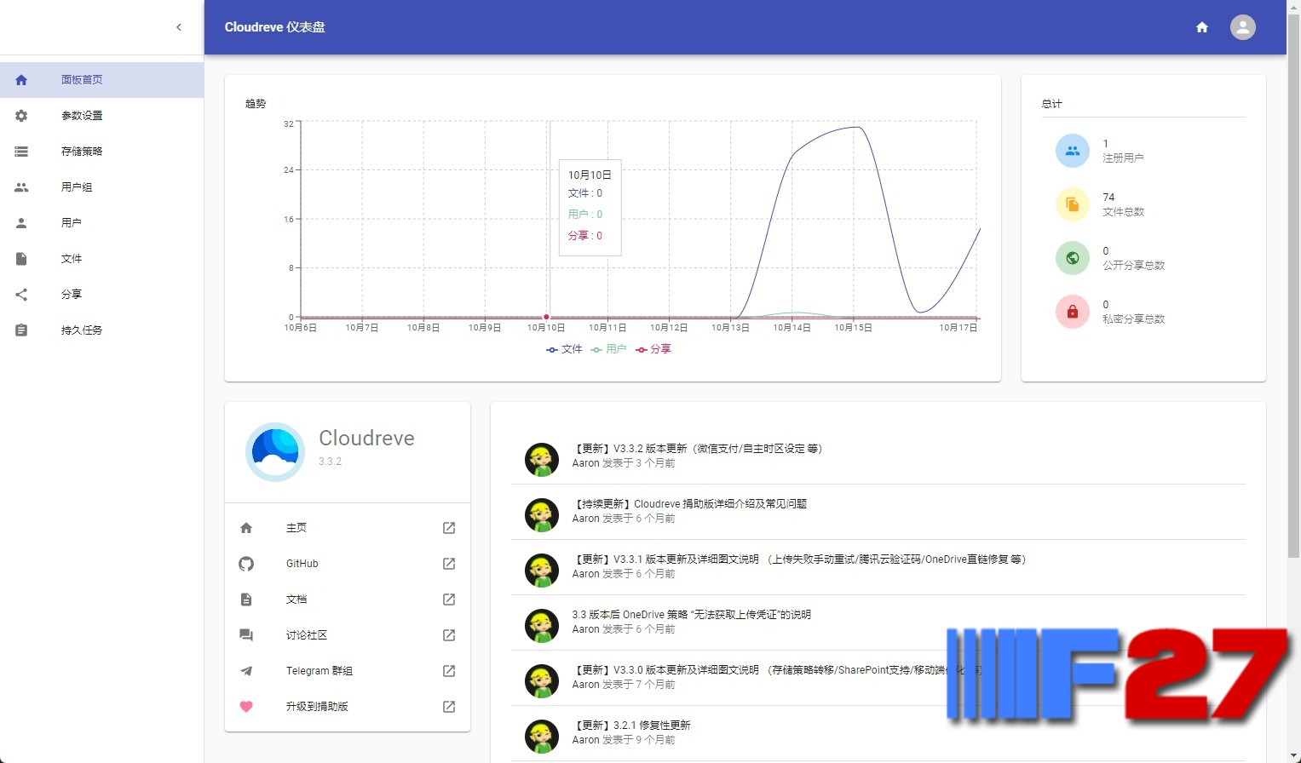Screen dimensions: 1301x763
Task: Select the 74 文件总数 value
Action: click(1108, 198)
